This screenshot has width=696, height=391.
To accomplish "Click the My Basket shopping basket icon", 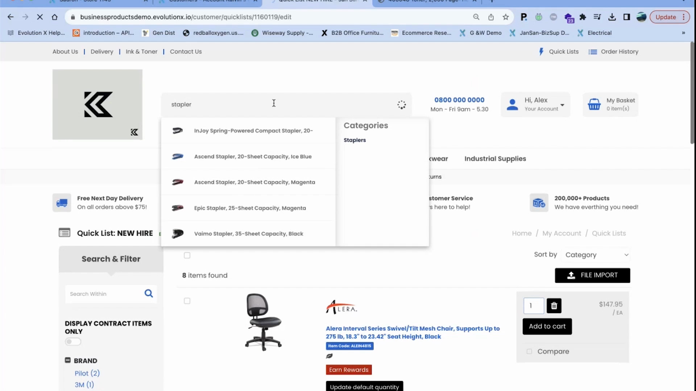I will pos(594,105).
